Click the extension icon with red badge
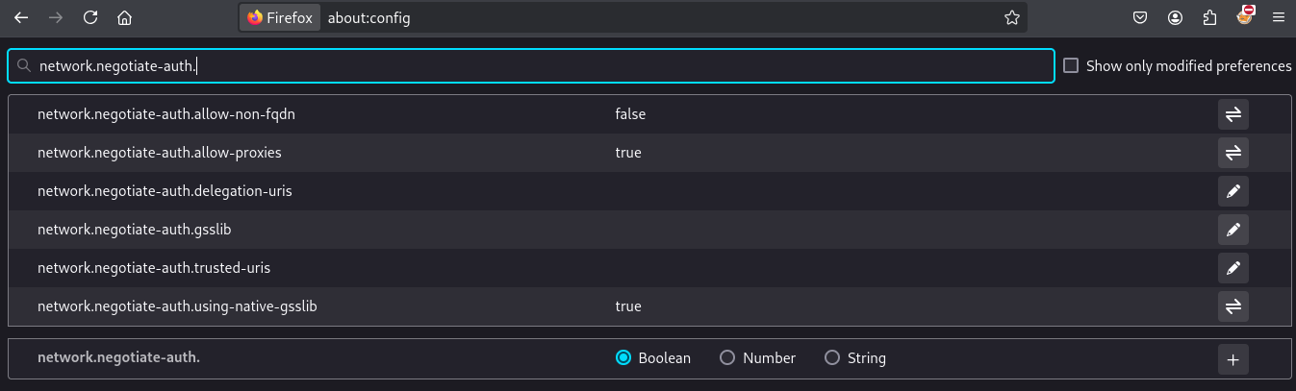Screen dimensions: 1296x391 1244,16
